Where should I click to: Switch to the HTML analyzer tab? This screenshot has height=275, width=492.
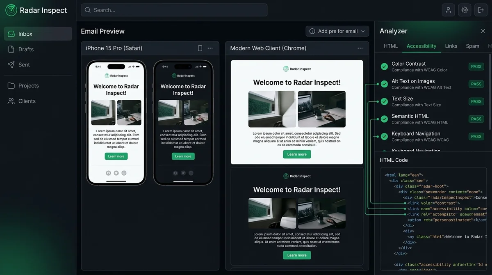pyautogui.click(x=391, y=46)
